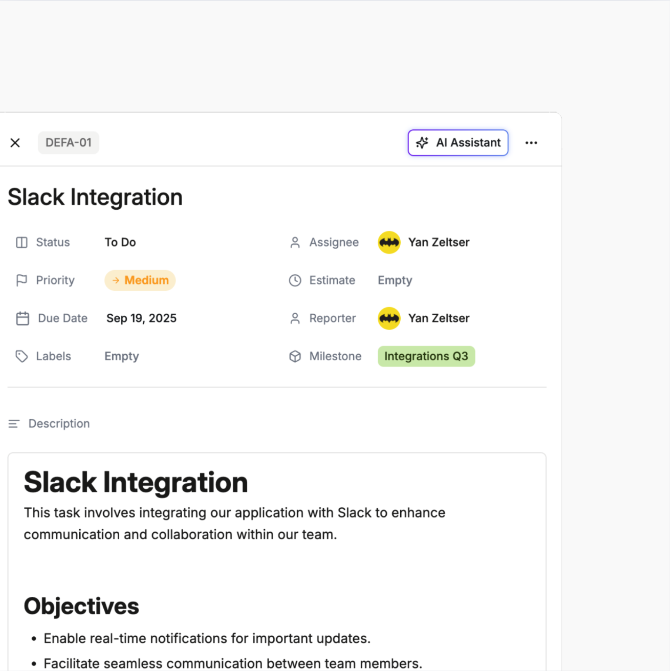Click the 'Facilitate seamless communication' bullet

(x=233, y=663)
